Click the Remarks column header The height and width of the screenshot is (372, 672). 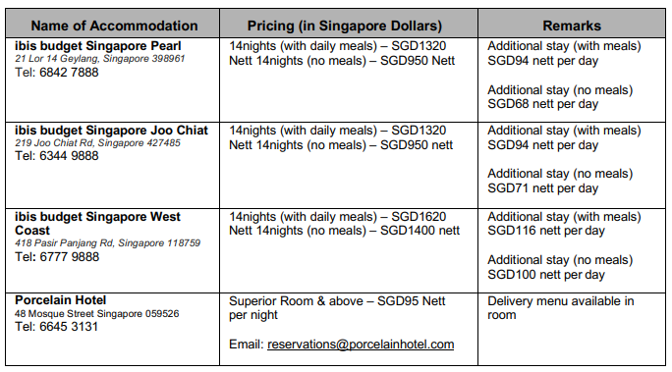pos(572,26)
